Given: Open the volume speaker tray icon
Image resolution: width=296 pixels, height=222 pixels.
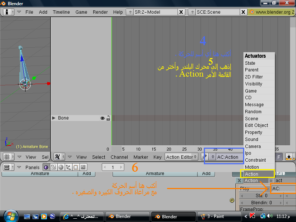Looking at the screenshot, I should click(270, 216).
